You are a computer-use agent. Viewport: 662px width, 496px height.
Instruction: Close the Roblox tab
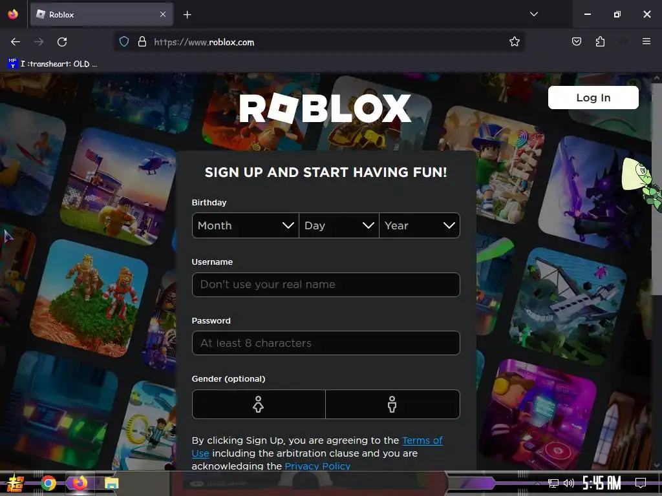pos(163,14)
